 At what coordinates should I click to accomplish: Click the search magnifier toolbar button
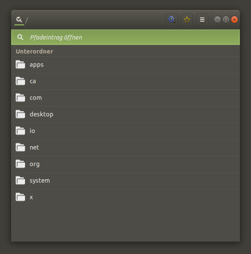click(172, 20)
